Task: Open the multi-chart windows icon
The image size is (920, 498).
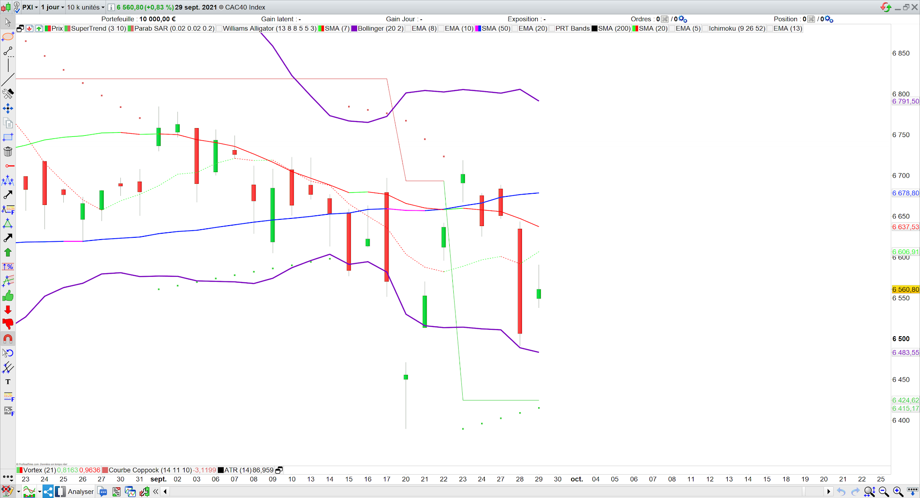Action: (x=130, y=491)
